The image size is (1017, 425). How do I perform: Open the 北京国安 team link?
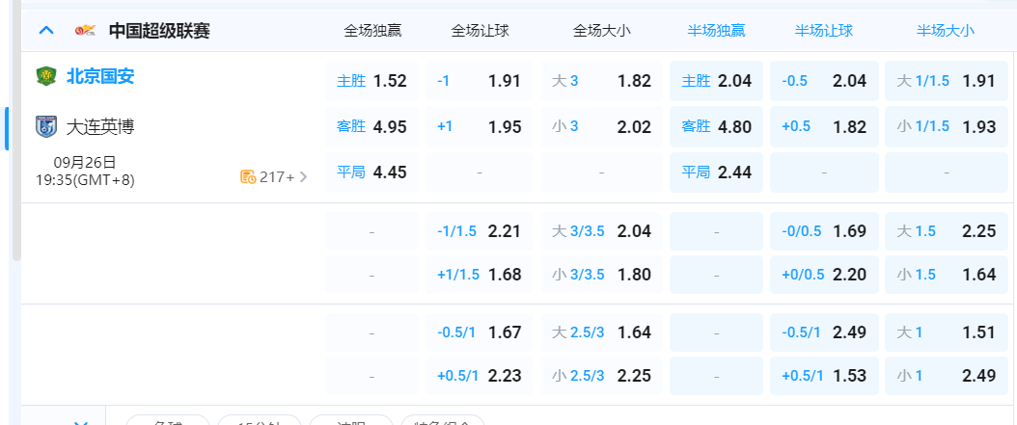100,76
